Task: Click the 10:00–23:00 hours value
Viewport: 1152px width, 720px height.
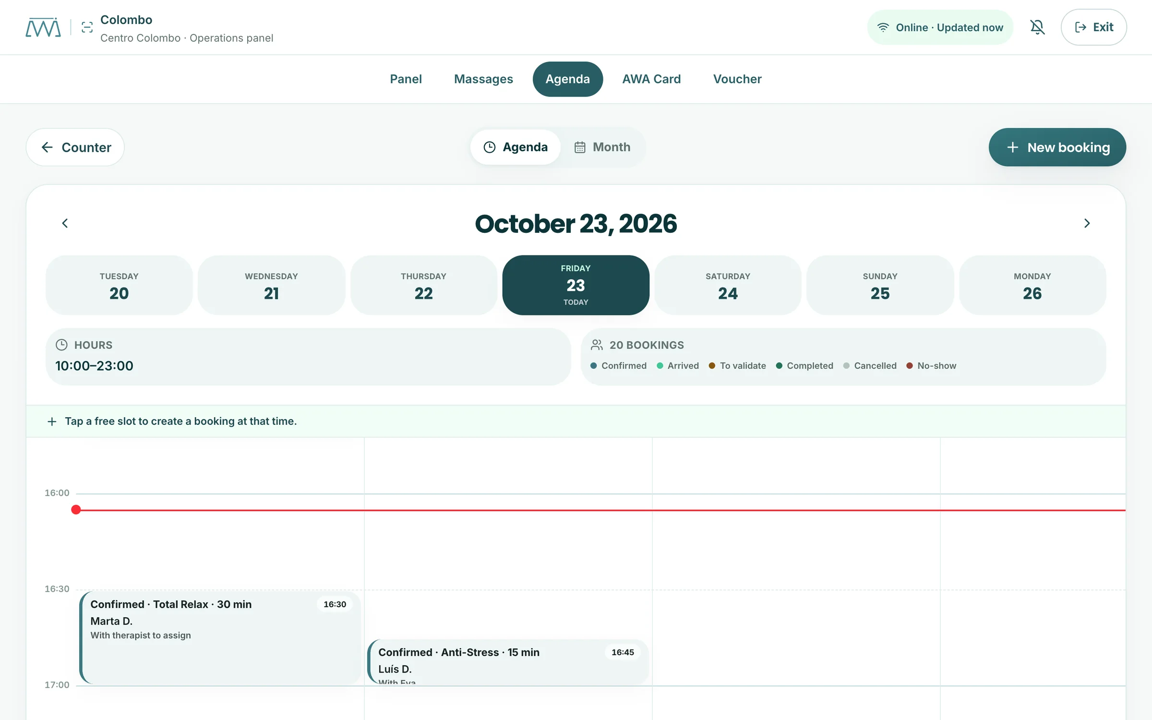Action: [94, 366]
